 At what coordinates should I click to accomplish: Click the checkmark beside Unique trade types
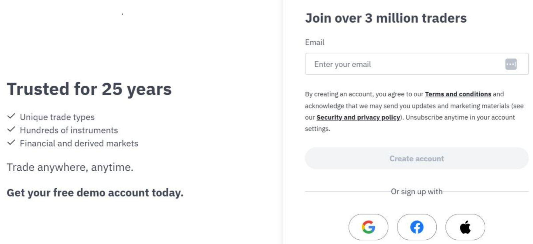click(11, 116)
